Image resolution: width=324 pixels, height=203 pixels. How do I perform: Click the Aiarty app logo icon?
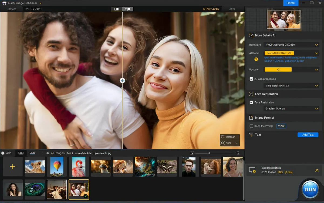[4, 3]
